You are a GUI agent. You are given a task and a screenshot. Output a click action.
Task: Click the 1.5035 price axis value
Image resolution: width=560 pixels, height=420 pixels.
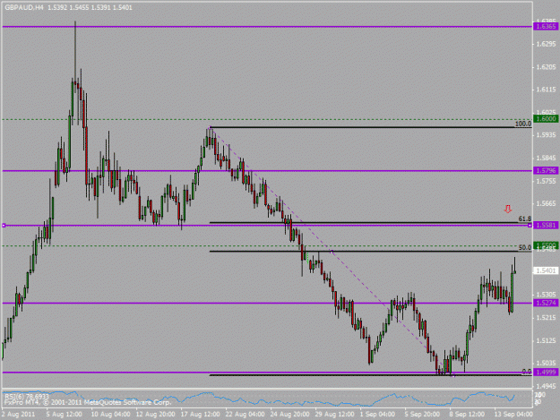[546, 364]
